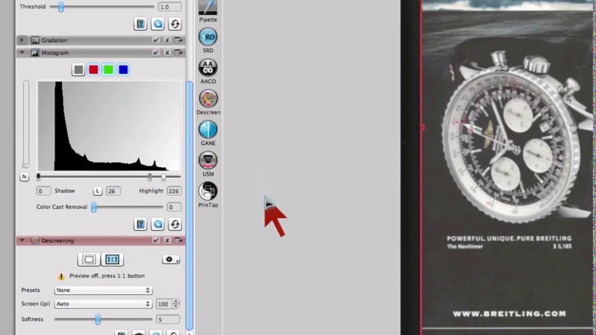Enable the 1:1 descreening preview

tap(112, 260)
